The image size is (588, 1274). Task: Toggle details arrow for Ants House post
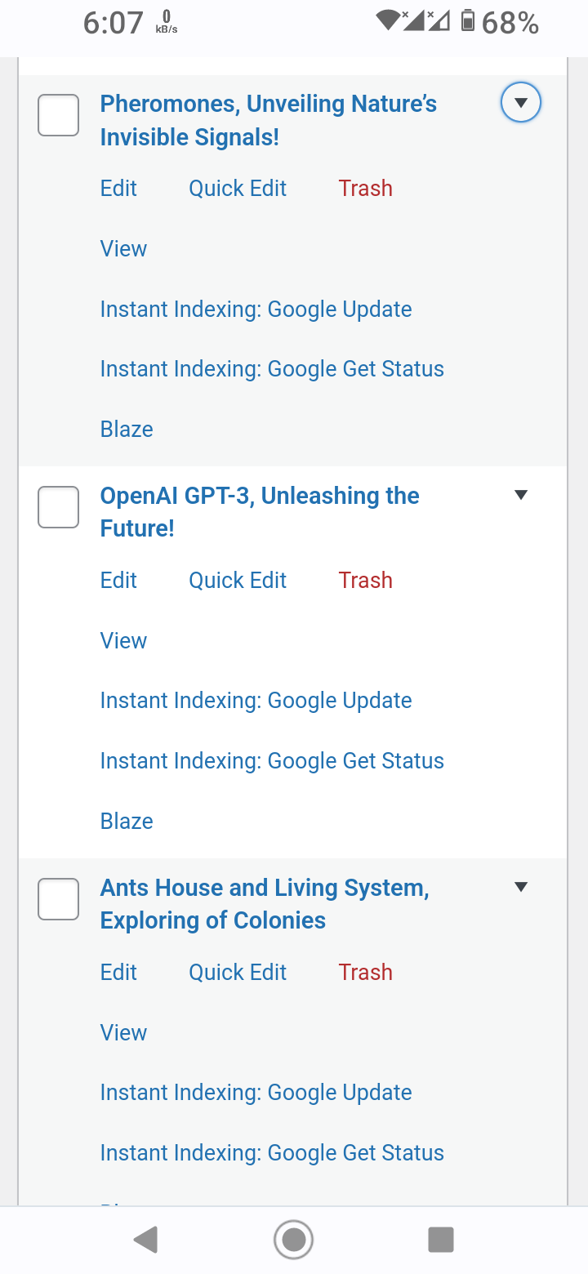(x=521, y=887)
